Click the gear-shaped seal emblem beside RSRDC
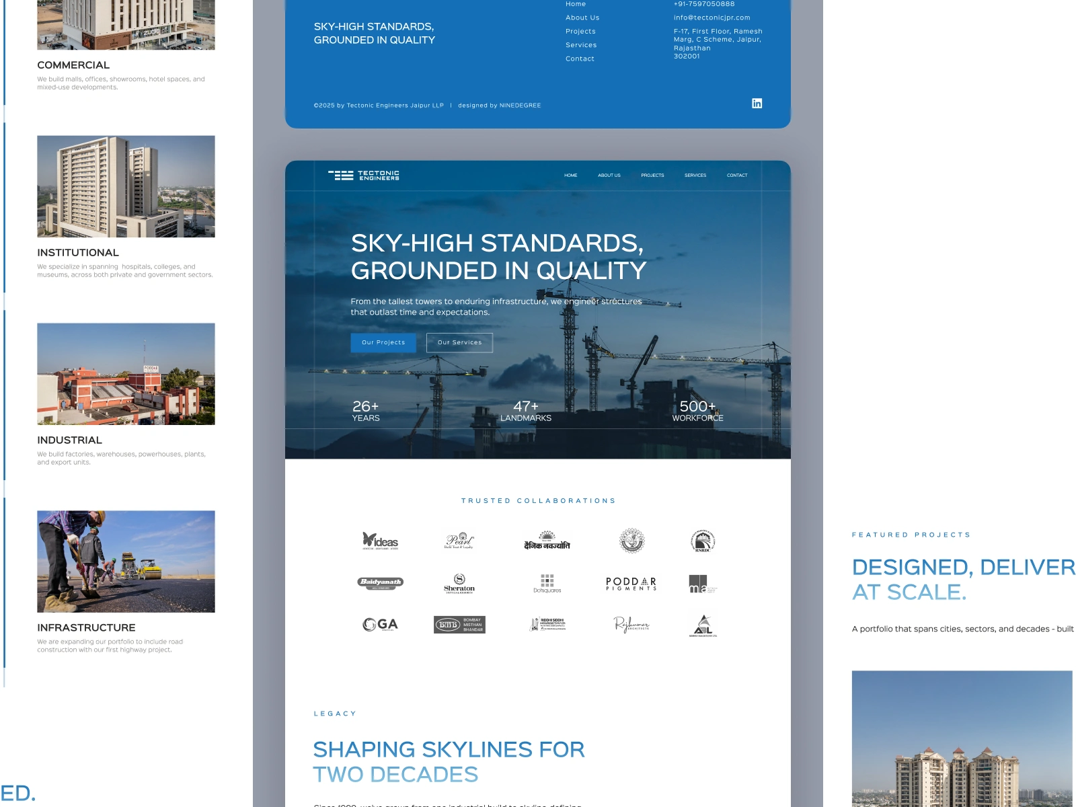Screen dimensions: 1076x807 [631, 541]
